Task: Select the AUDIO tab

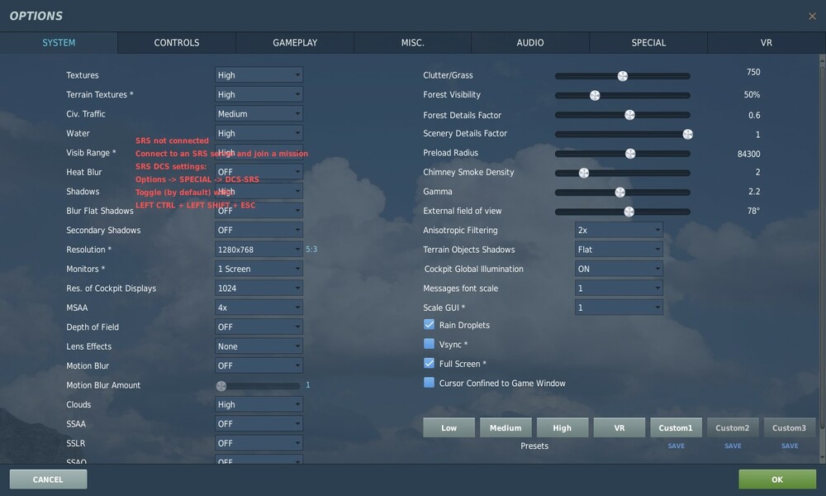Action: (530, 43)
